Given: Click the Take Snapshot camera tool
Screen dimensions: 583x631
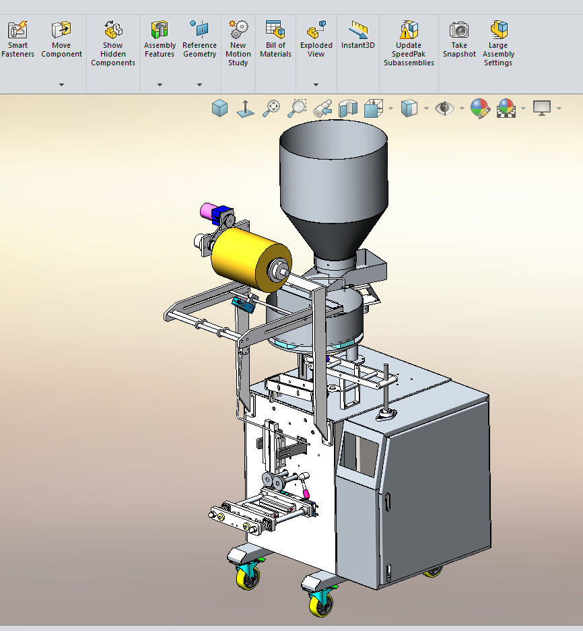Looking at the screenshot, I should pos(459,40).
